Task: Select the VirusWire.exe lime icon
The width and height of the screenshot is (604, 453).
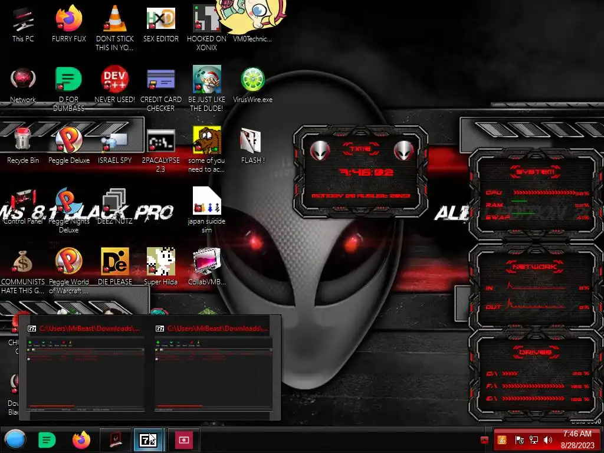Action: pyautogui.click(x=252, y=85)
